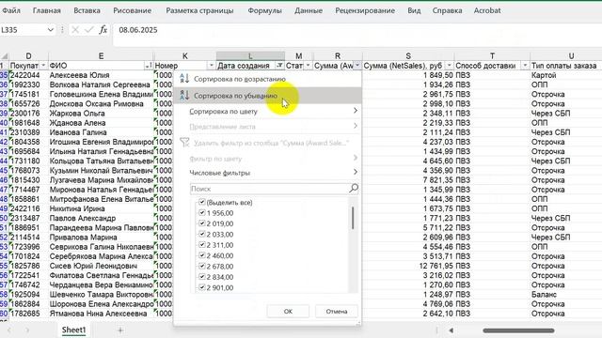The width and height of the screenshot is (602, 338).
Task: Click the Поиск filter search field
Action: pos(274,189)
